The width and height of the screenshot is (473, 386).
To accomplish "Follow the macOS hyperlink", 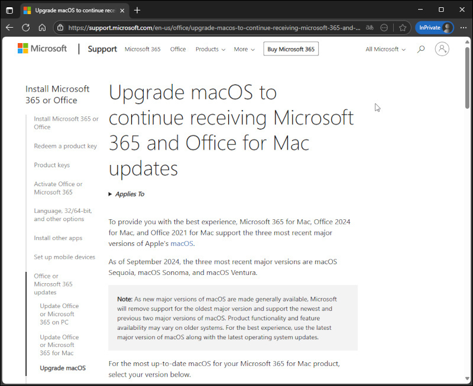I will tap(182, 244).
